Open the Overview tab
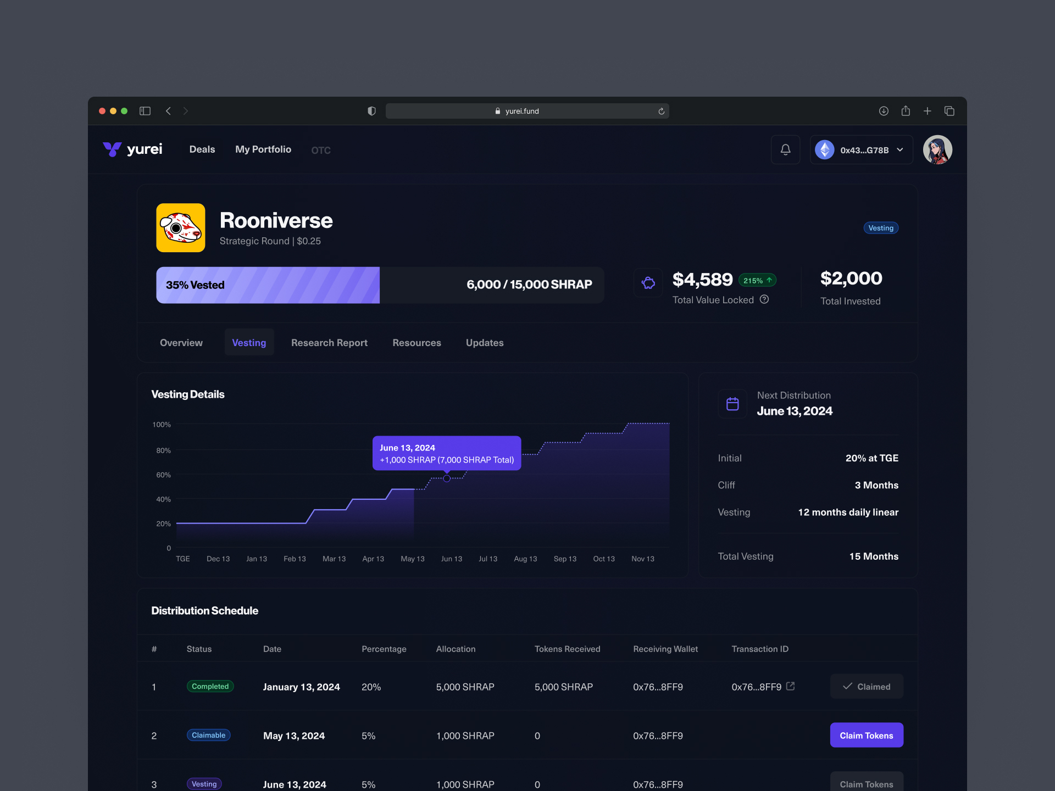The height and width of the screenshot is (791, 1055). (x=181, y=342)
